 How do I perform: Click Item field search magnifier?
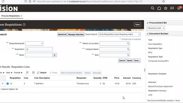tap(128, 55)
